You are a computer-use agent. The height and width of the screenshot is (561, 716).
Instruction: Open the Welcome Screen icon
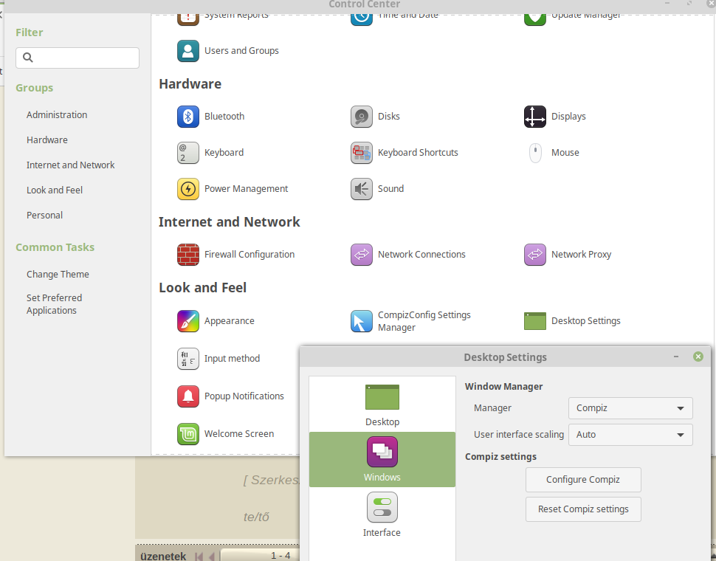[187, 433]
